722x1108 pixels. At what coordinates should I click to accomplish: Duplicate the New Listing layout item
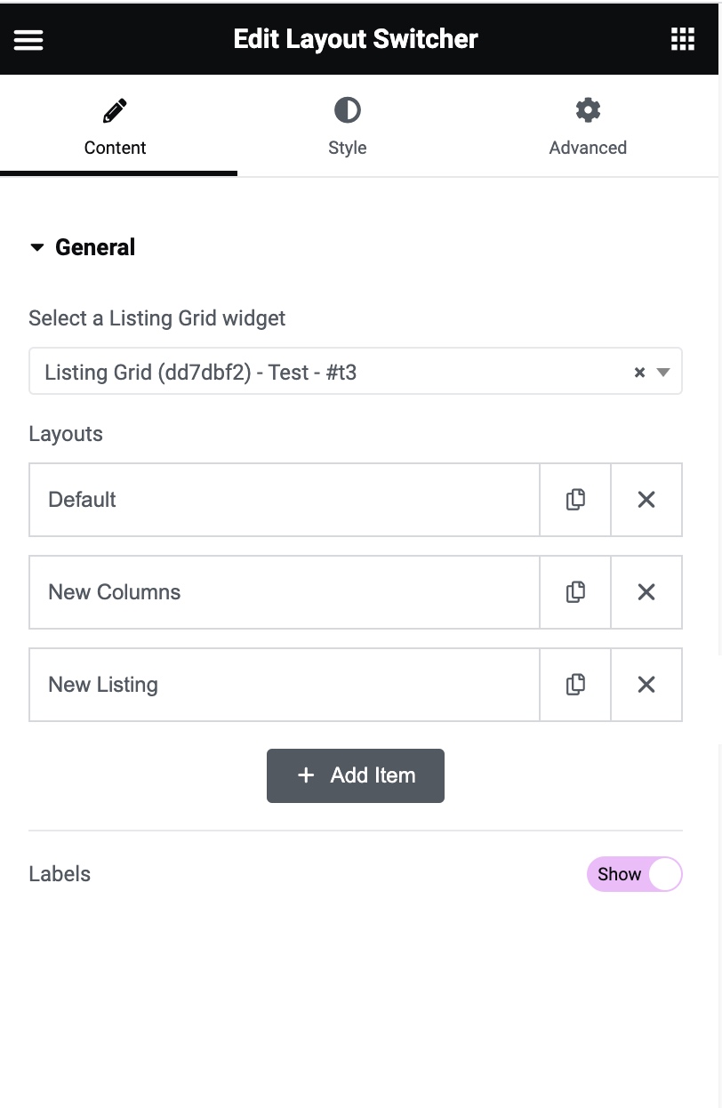click(x=575, y=685)
